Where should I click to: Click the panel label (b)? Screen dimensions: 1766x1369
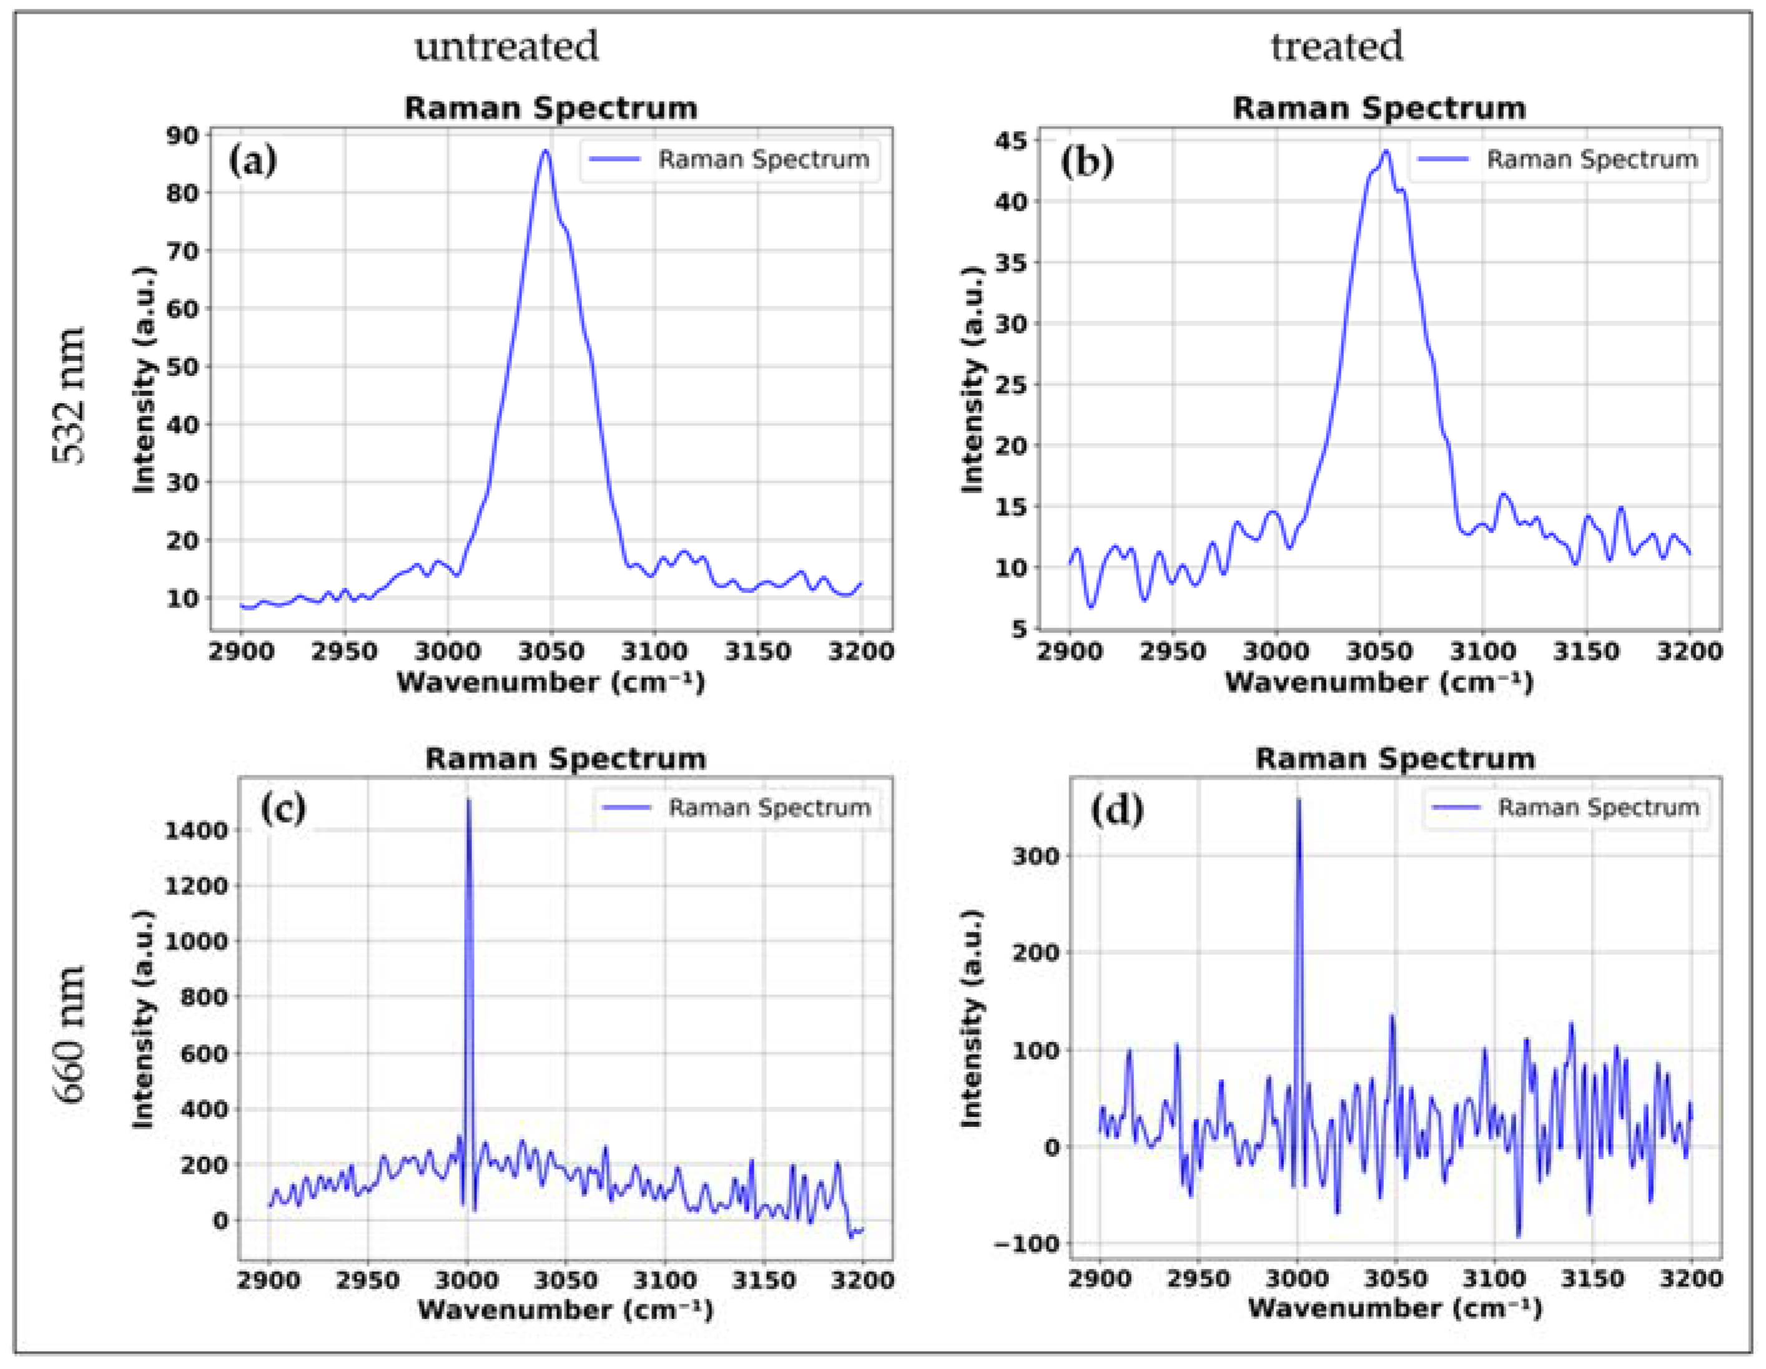click(x=1087, y=162)
